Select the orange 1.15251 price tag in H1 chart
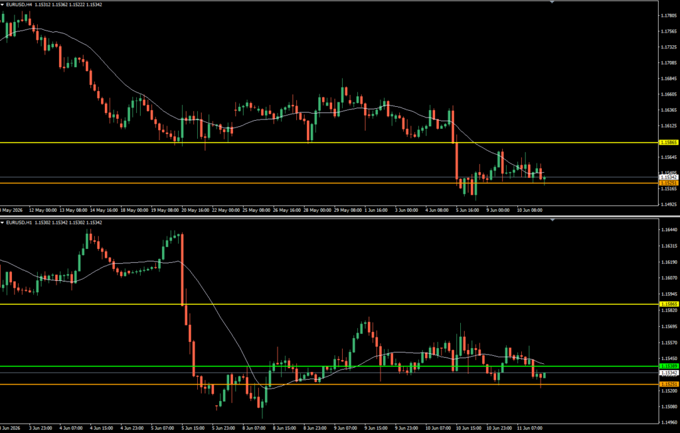Viewport: 680px width, 433px height. [x=668, y=385]
